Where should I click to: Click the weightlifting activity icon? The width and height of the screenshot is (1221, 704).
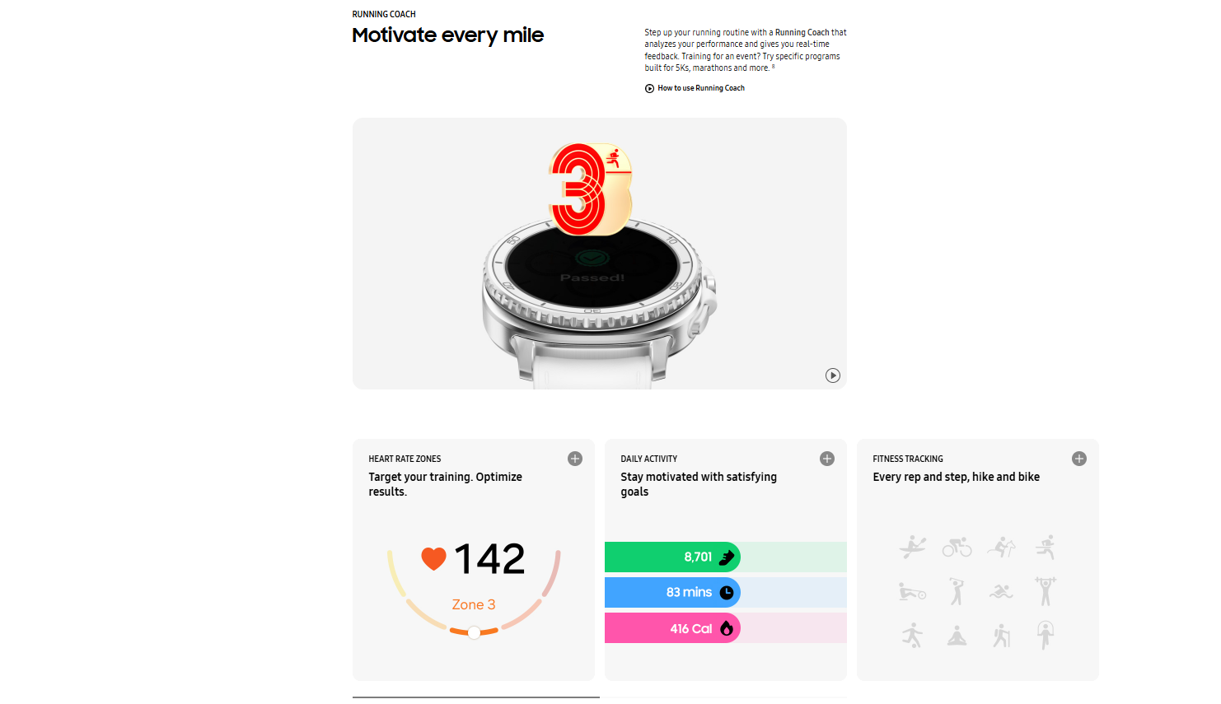[x=1046, y=591]
